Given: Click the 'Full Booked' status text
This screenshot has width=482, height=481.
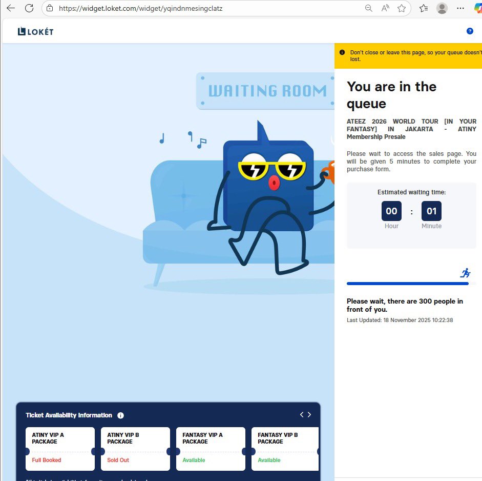Looking at the screenshot, I should tap(47, 460).
